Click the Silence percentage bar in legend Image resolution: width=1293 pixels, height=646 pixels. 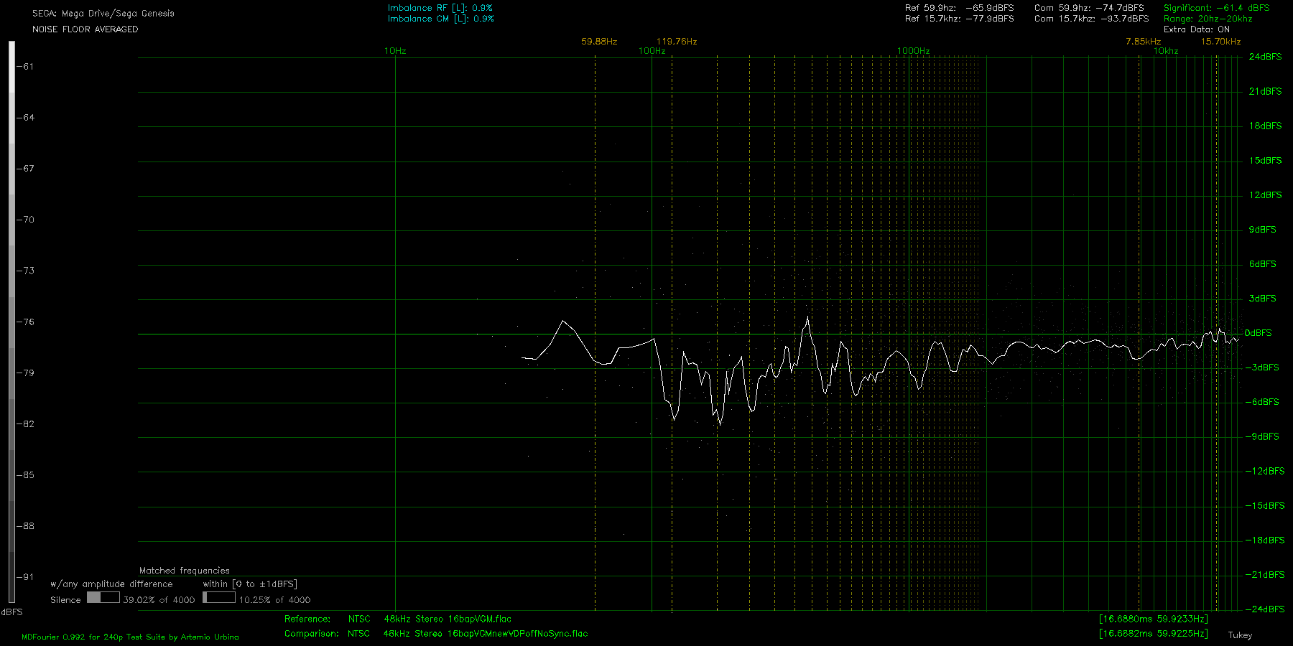[103, 597]
